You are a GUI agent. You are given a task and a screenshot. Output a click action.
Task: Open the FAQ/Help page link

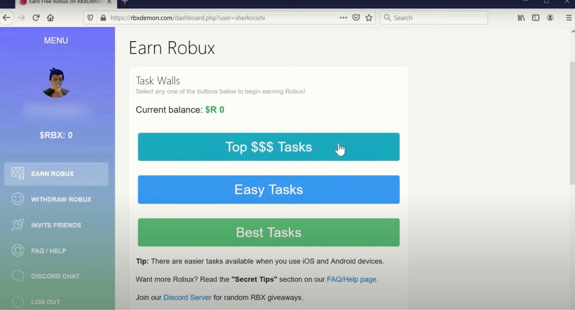pos(351,279)
